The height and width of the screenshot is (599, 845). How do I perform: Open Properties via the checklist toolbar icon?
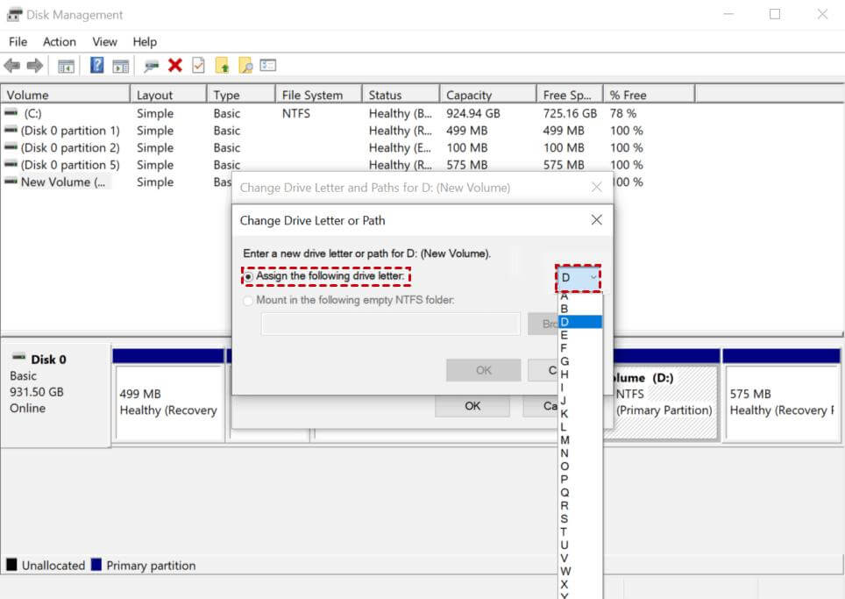pyautogui.click(x=196, y=65)
